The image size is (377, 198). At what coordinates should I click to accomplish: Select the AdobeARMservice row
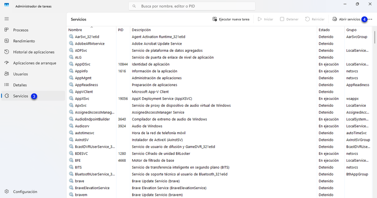pyautogui.click(x=219, y=44)
